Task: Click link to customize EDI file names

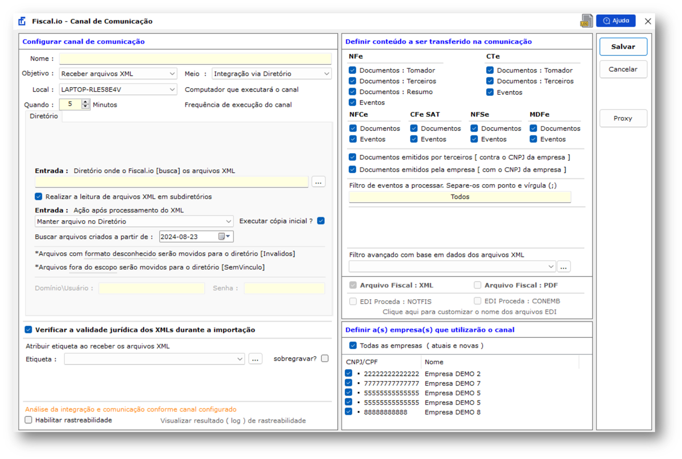Action: click(x=469, y=312)
